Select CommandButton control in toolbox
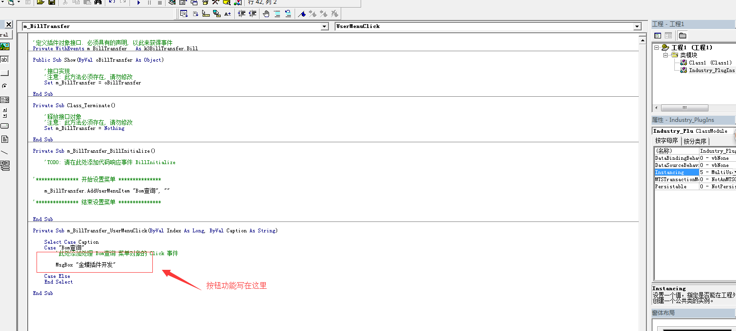 pos(4,73)
